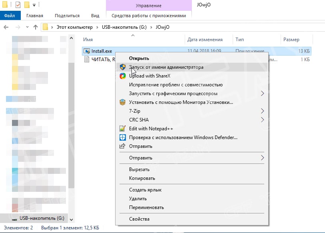Switch to the Вид ribbon tab

(x=95, y=16)
